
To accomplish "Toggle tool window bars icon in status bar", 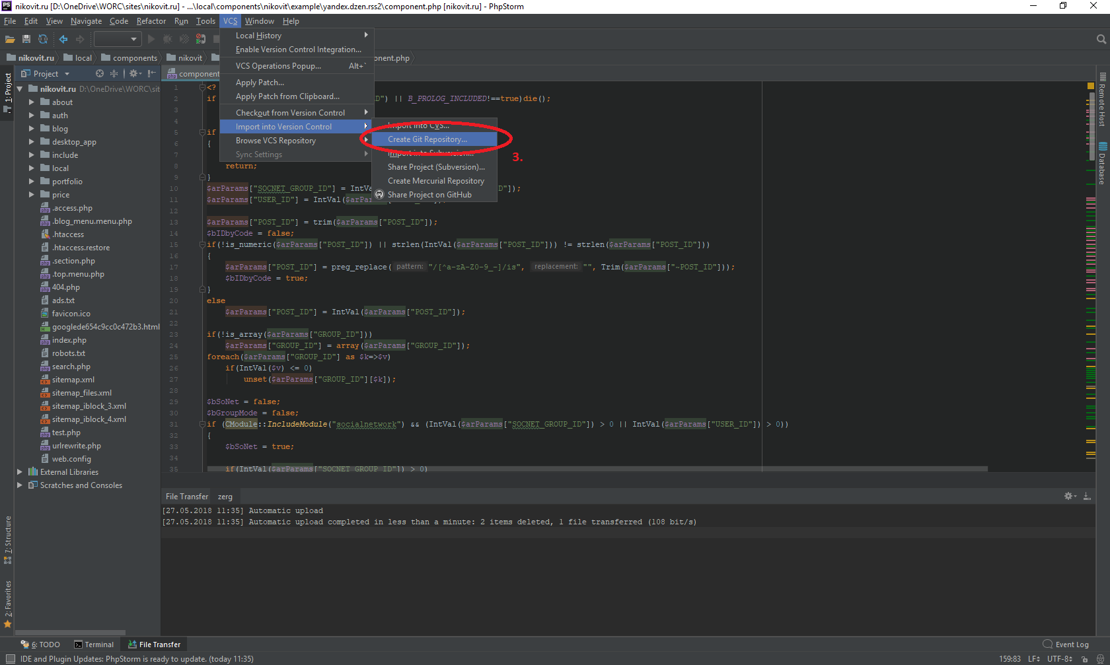I will [x=10, y=659].
